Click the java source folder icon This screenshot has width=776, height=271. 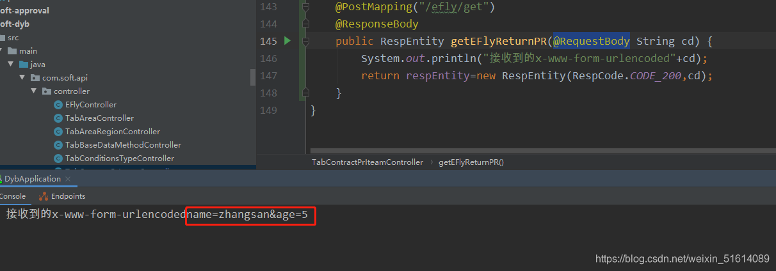pos(24,65)
